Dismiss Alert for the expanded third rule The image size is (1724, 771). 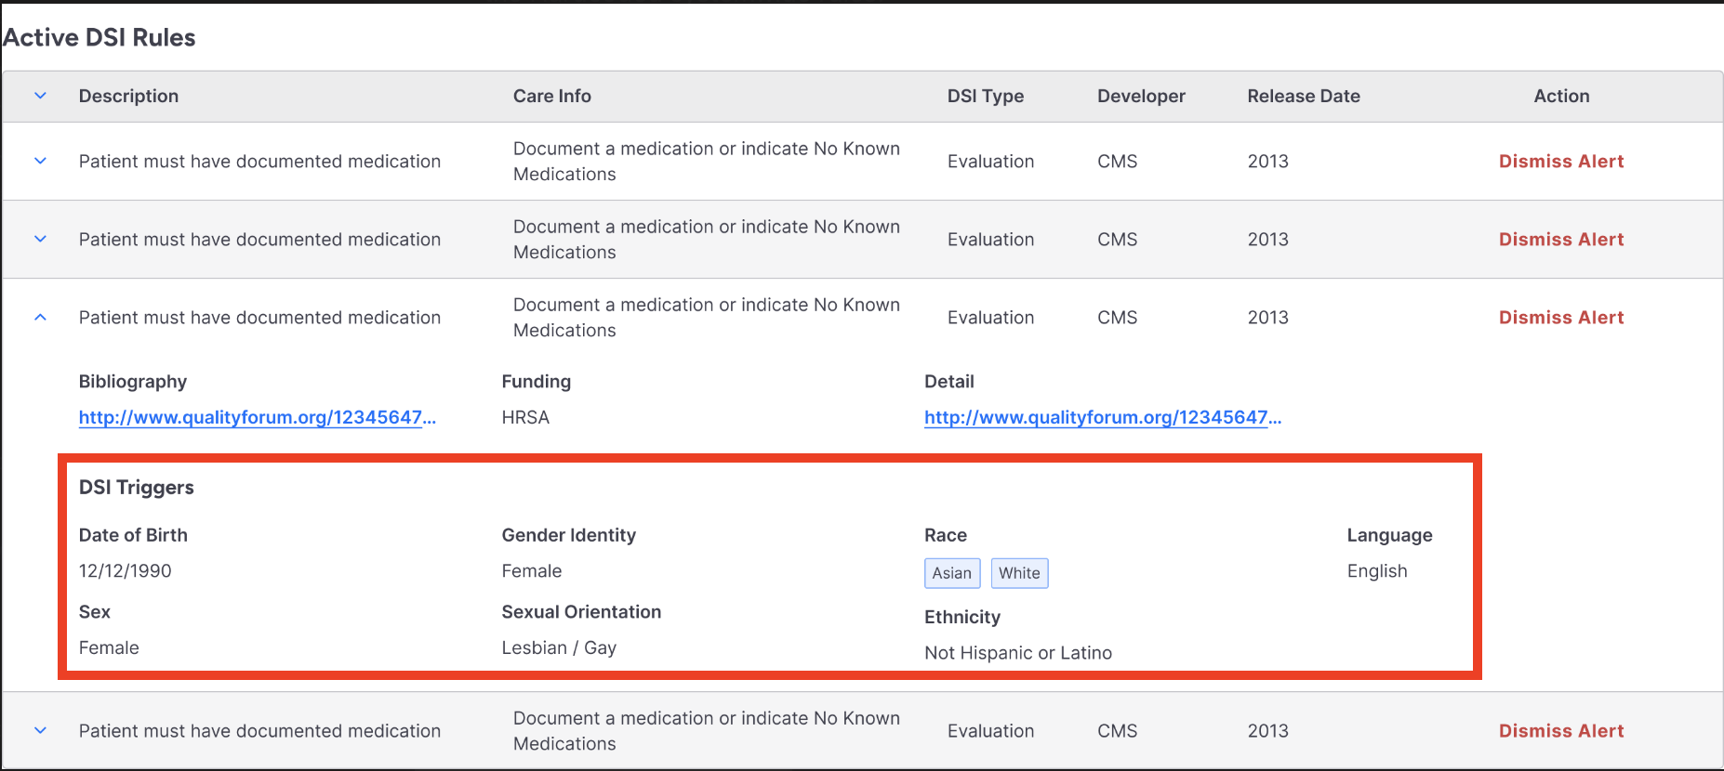(x=1560, y=317)
